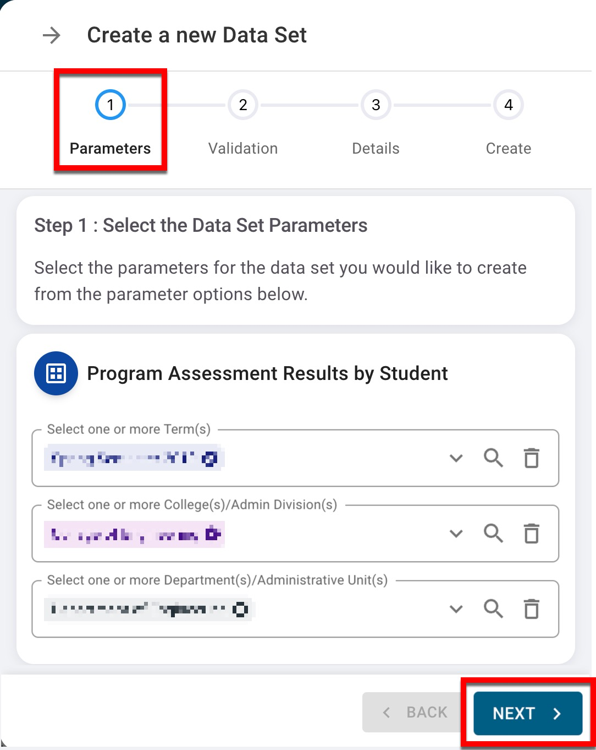Image resolution: width=596 pixels, height=750 pixels.
Task: Open the College(s)/Admin Division(s) dropdown chevron
Action: pos(456,533)
